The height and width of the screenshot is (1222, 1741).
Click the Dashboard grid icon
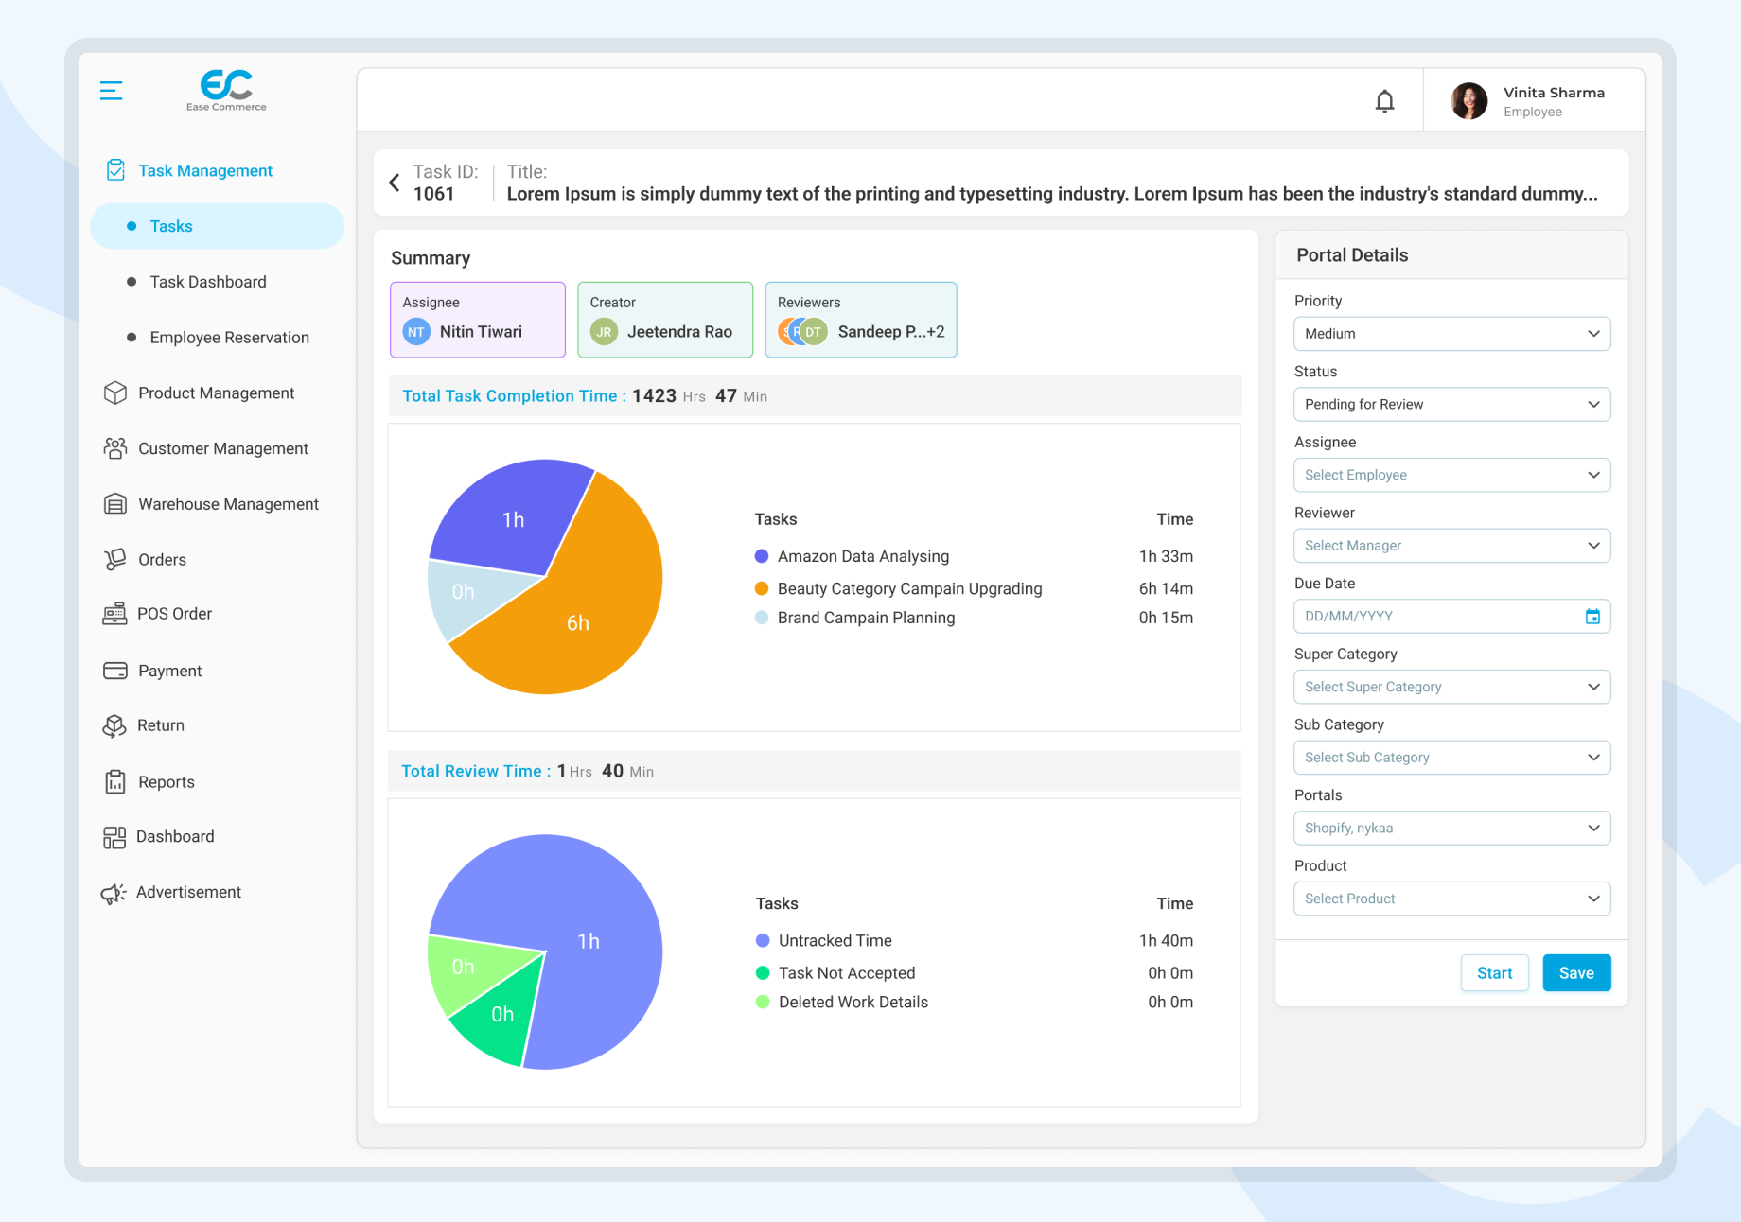(x=114, y=837)
